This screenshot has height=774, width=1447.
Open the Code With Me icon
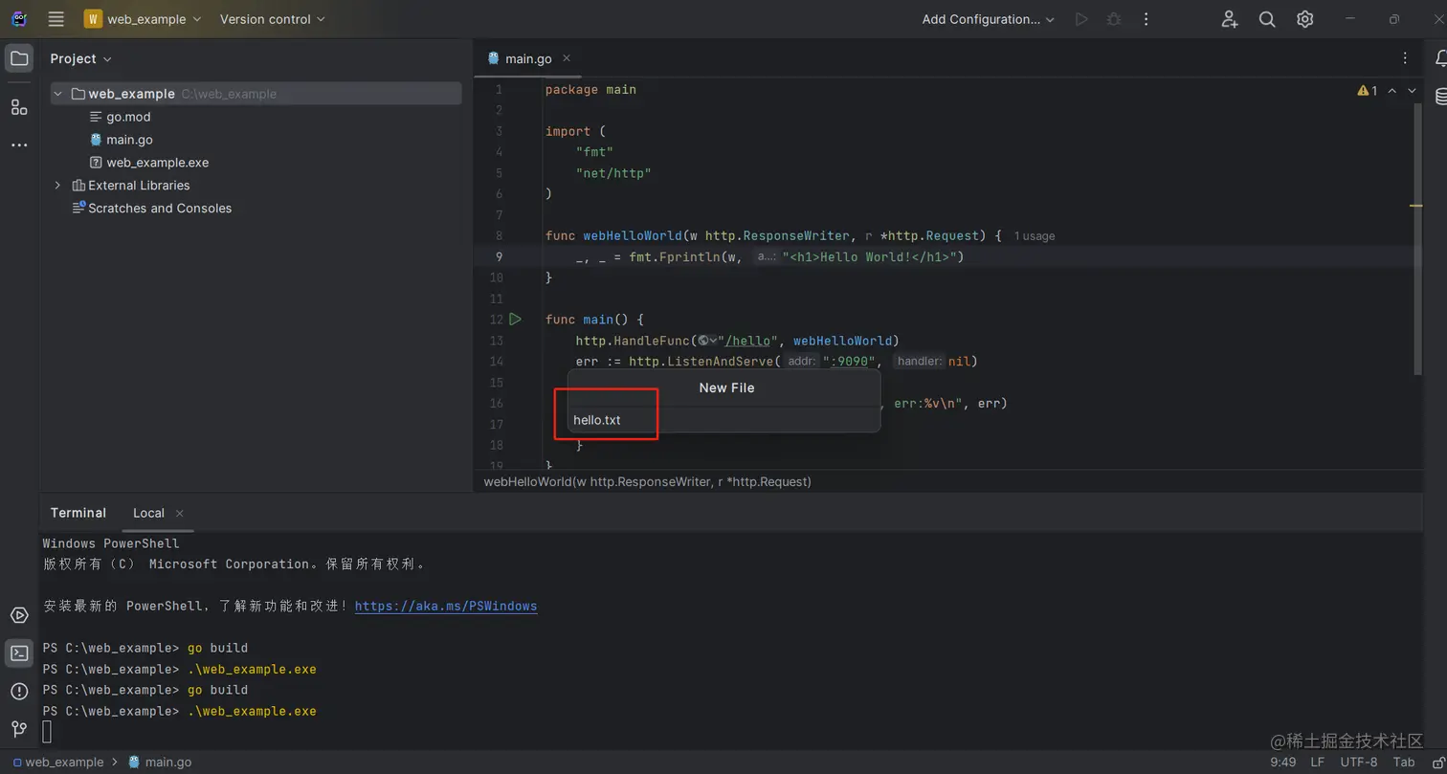tap(1230, 19)
